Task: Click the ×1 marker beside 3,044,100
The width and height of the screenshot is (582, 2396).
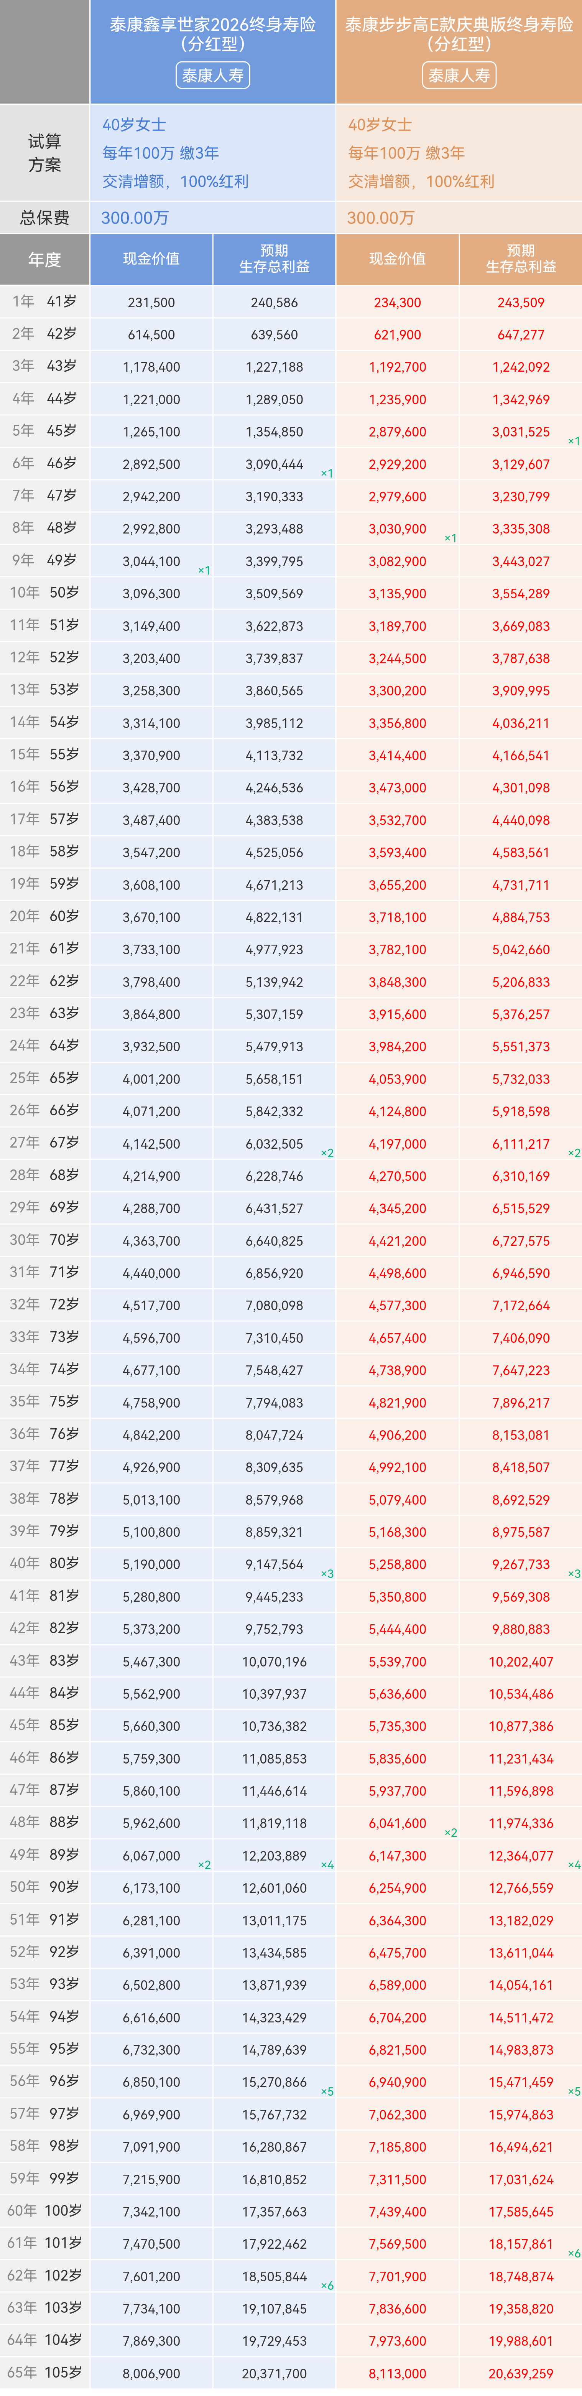Action: (204, 570)
